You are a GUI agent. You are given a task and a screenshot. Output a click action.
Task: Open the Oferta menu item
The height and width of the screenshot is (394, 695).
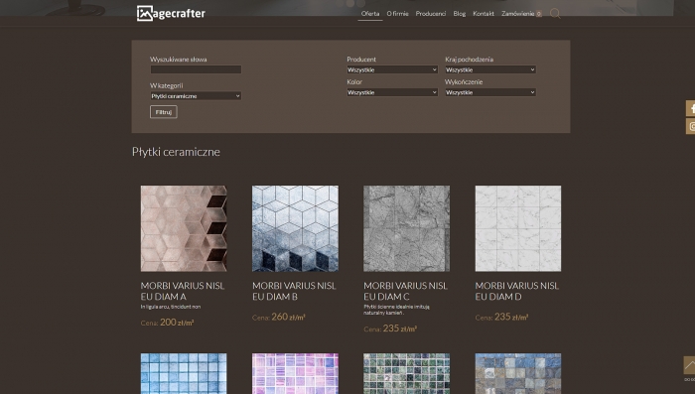(370, 14)
